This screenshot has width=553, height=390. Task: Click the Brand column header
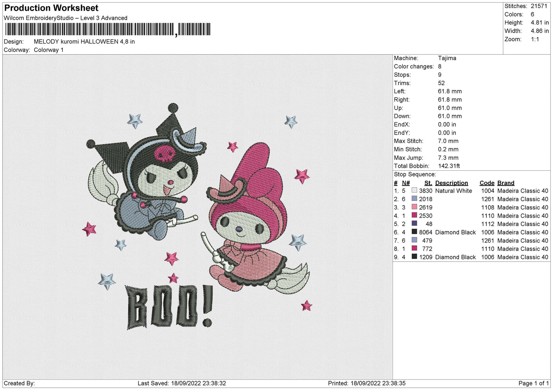pos(506,183)
